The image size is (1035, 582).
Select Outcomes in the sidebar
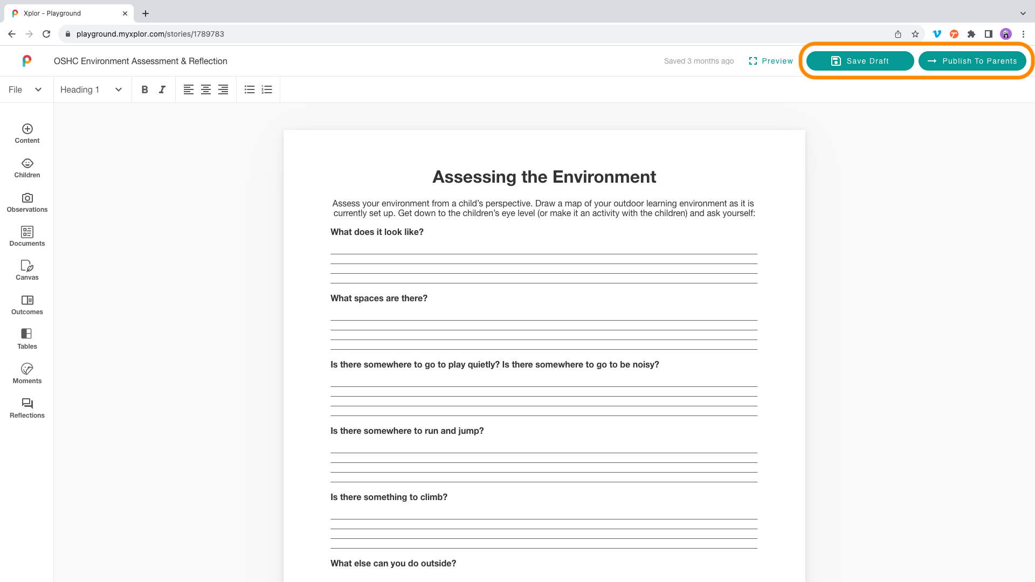(27, 304)
